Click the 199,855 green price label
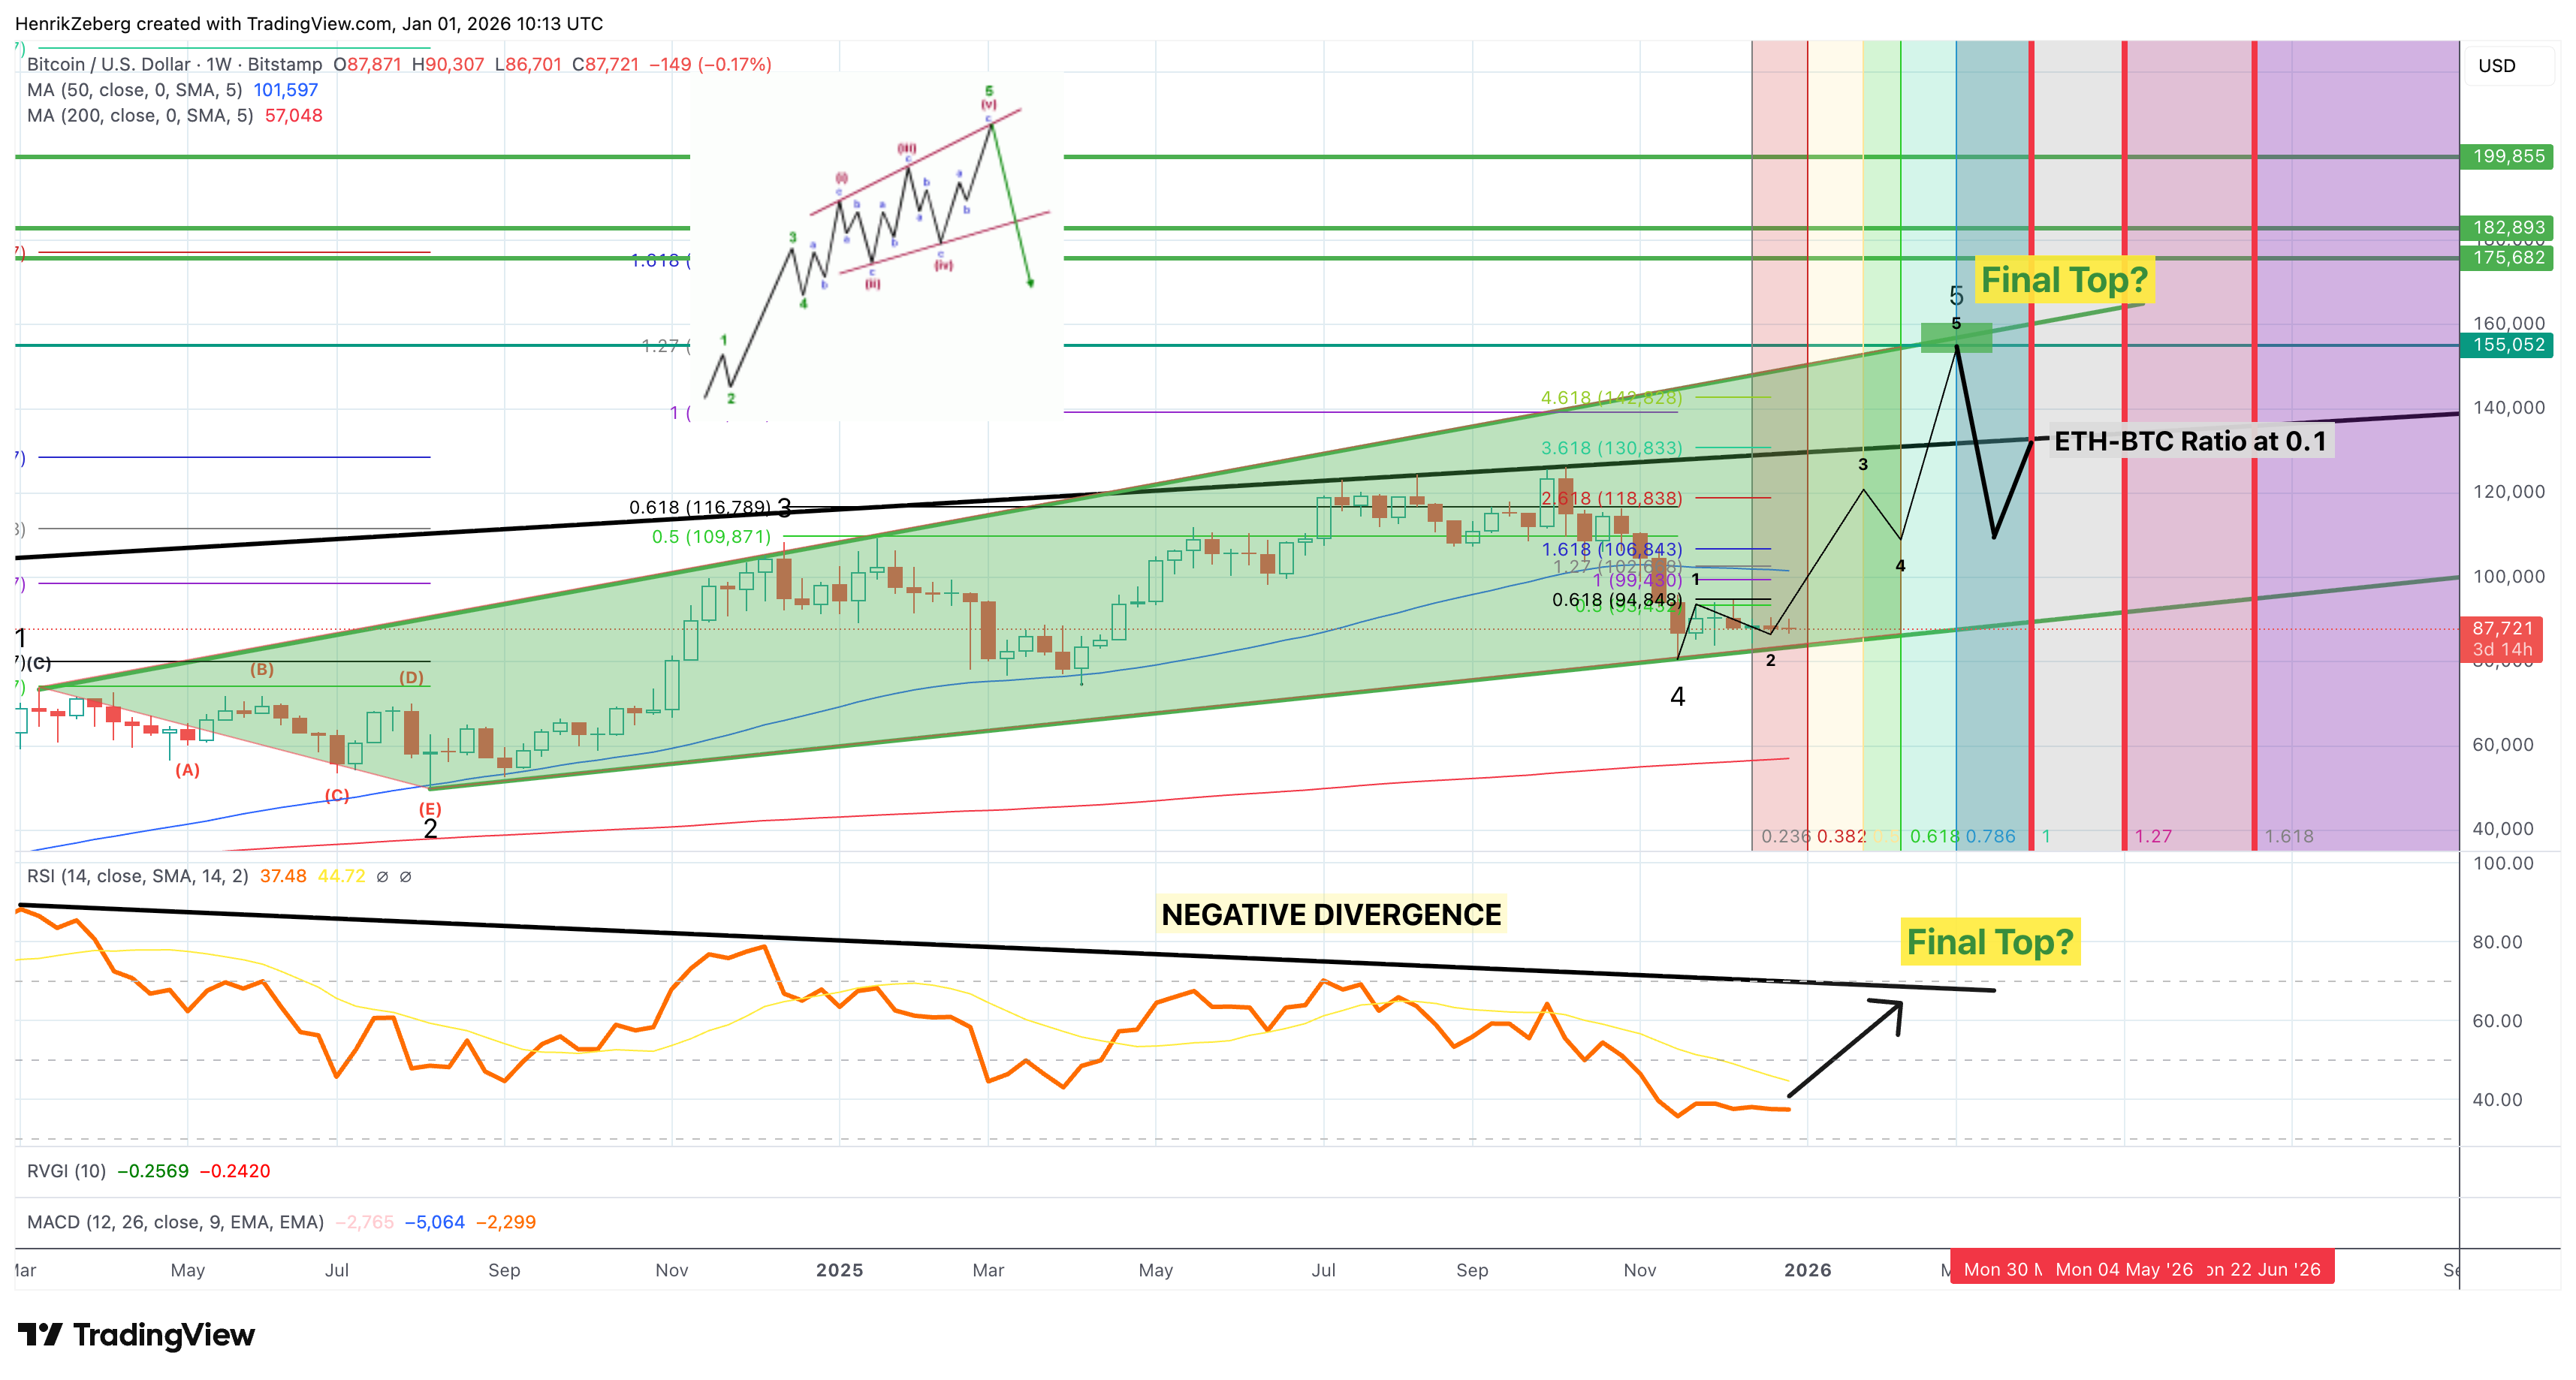 click(x=2508, y=156)
